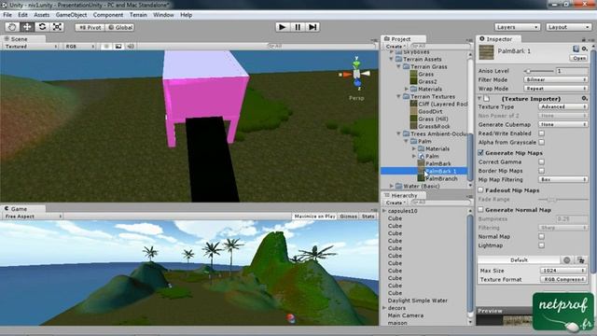Screen dimensions: 597x336
Task: Toggle the Normal Map checkbox
Action: [541, 236]
